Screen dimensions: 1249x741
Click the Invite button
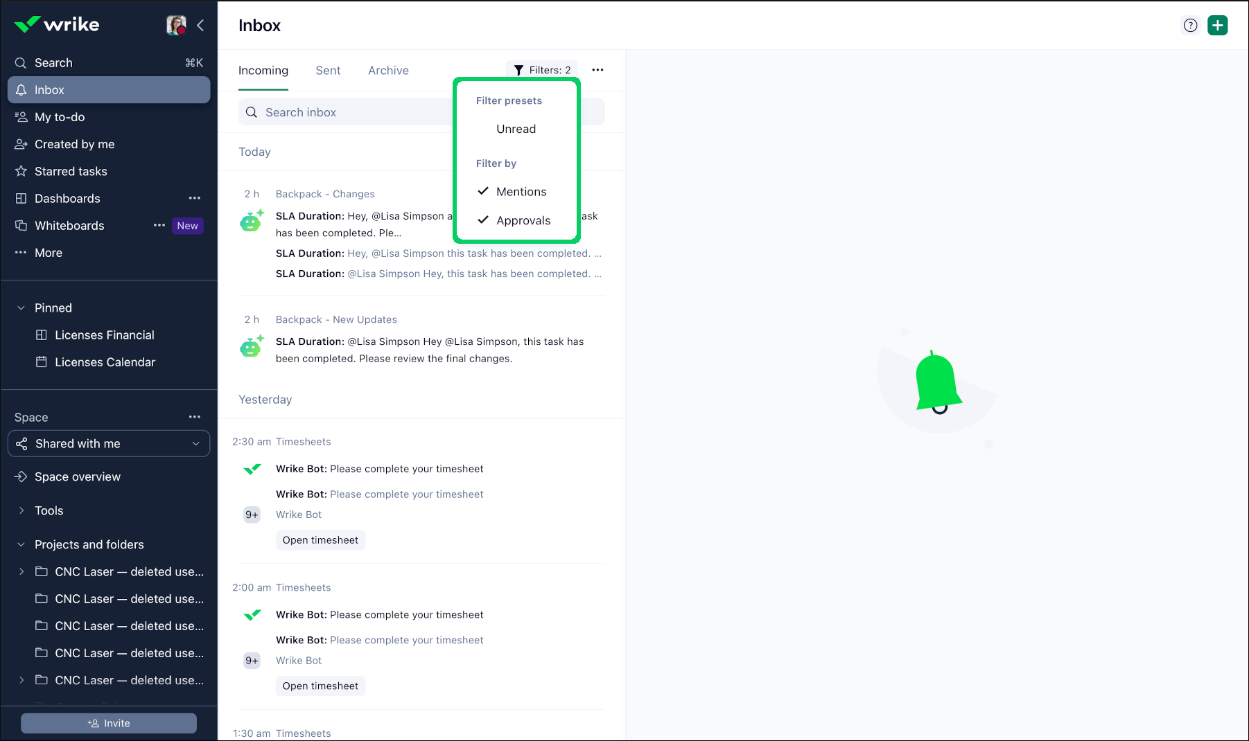(x=109, y=723)
